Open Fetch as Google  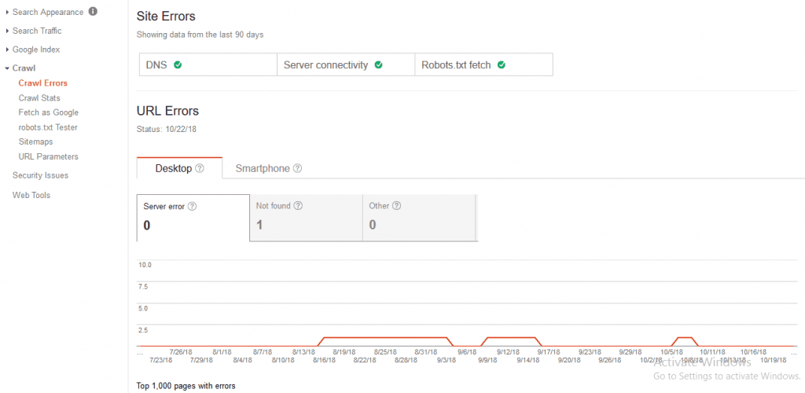[48, 112]
